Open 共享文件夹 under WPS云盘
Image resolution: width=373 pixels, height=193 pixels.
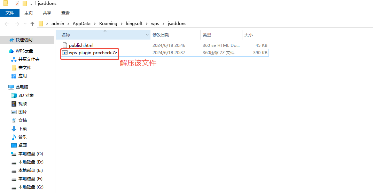pyautogui.click(x=29, y=59)
